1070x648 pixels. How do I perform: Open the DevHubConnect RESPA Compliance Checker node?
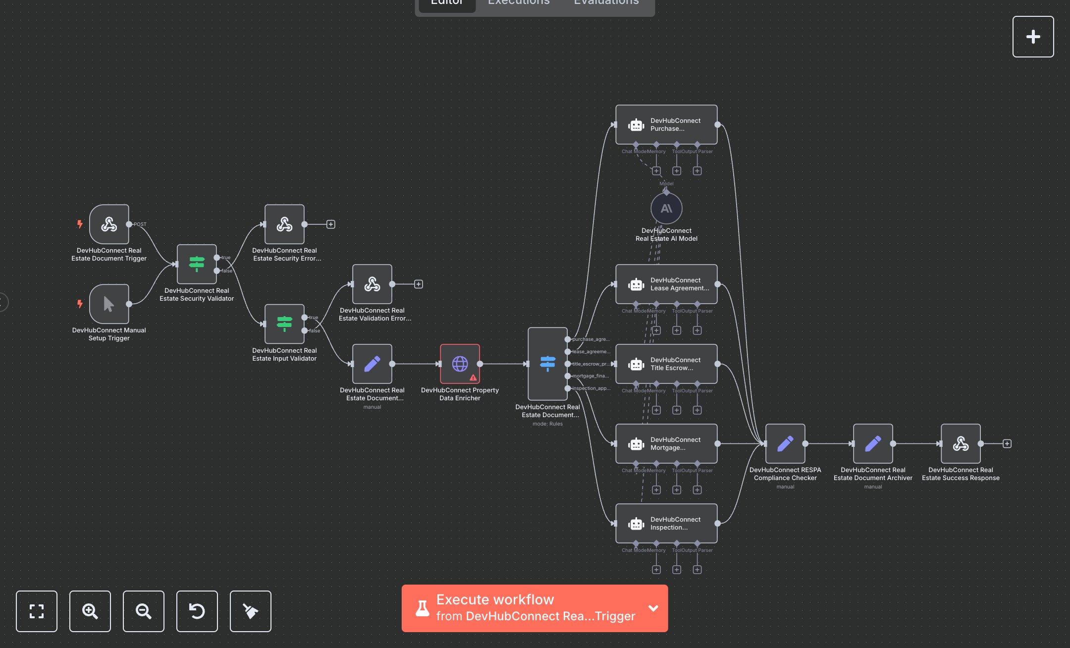[785, 443]
